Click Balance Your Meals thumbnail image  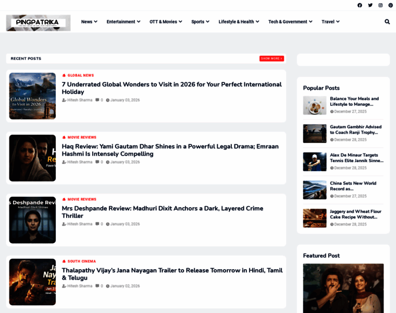[x=315, y=105]
